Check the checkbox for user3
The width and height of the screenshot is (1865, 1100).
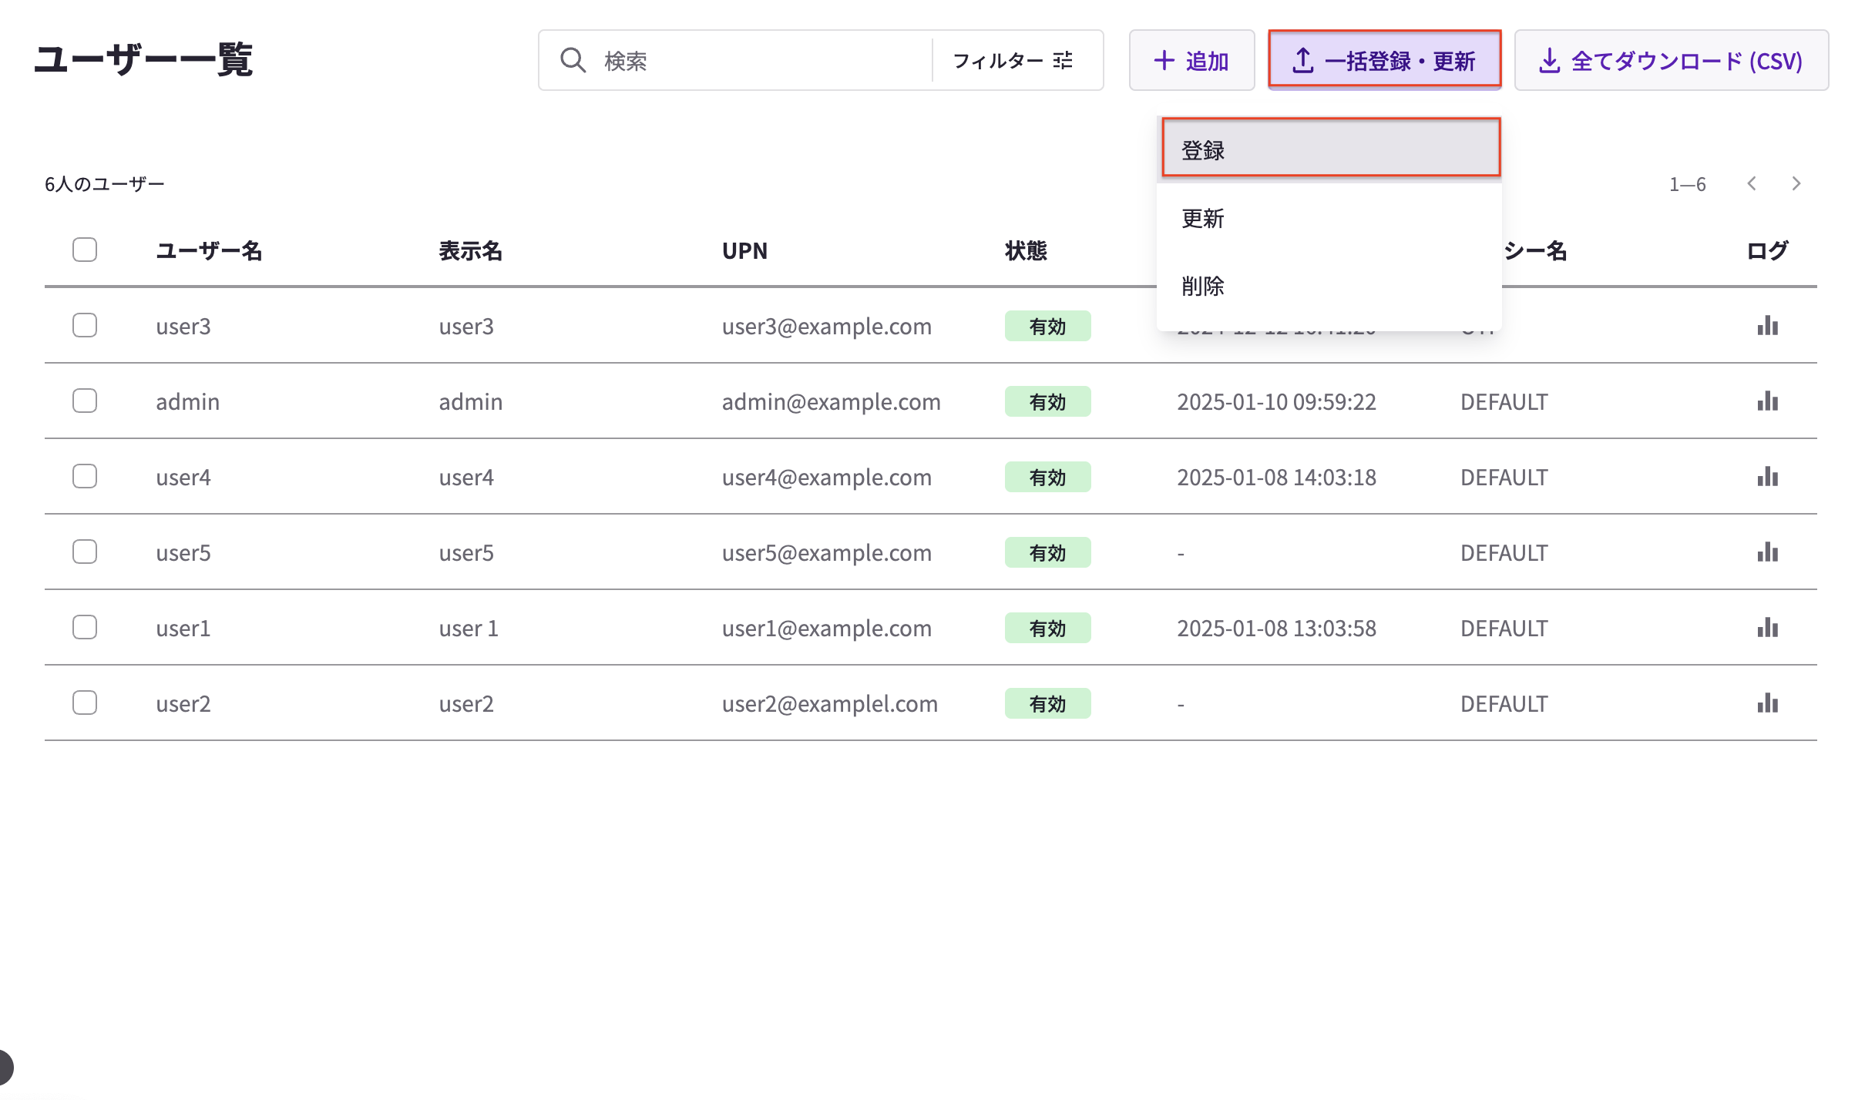point(84,325)
